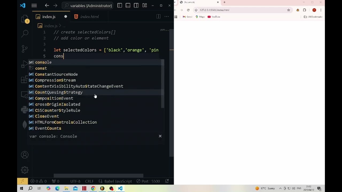The width and height of the screenshot is (342, 192).
Task: Click the editor horizontal scrollbar
Action: pos(98,176)
